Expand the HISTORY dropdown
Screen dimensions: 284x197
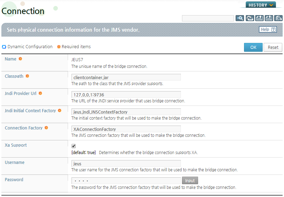[261, 5]
